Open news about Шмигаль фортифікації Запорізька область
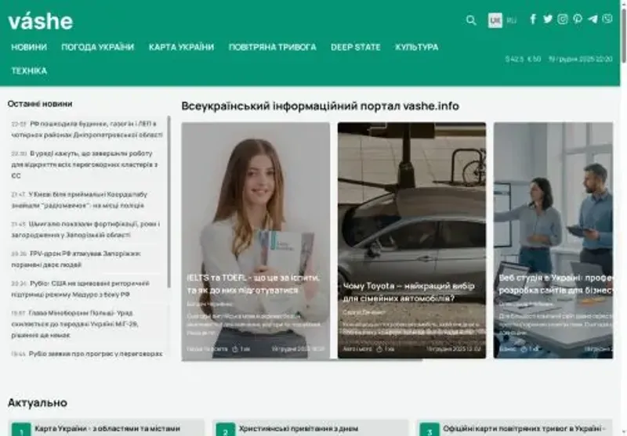This screenshot has width=627, height=436. [85, 229]
